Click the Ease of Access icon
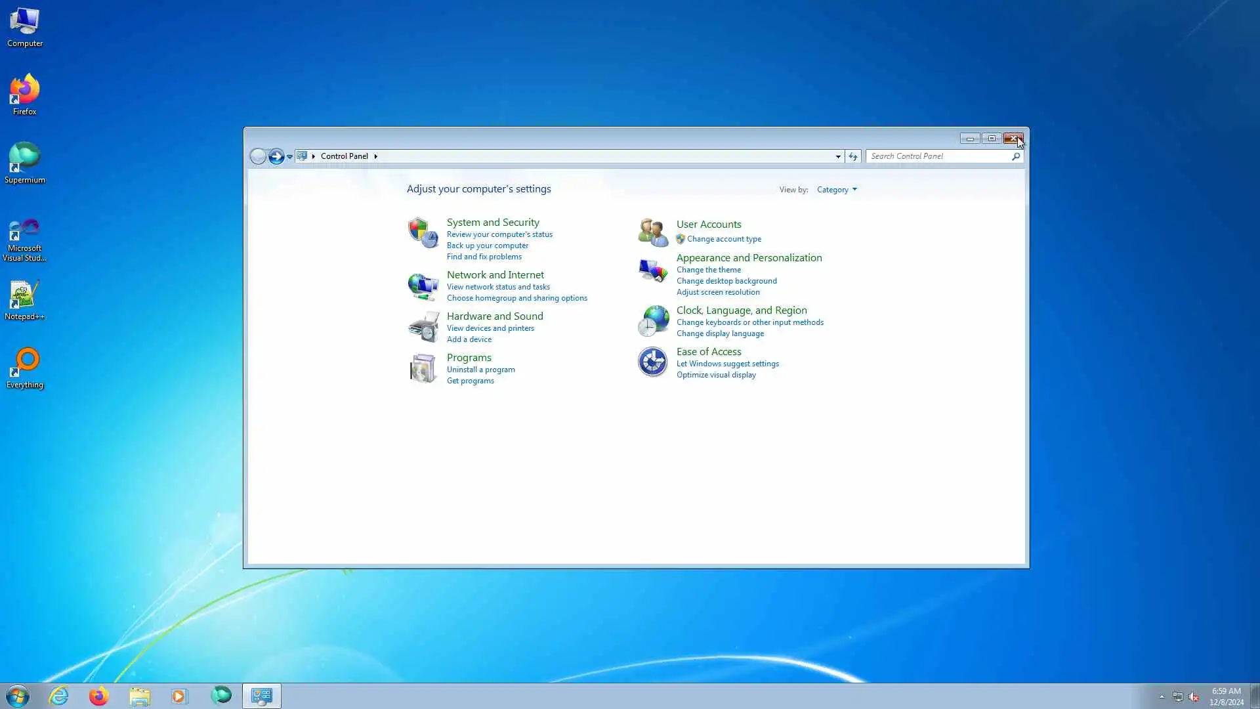Screen dimensions: 1260x709 652,362
